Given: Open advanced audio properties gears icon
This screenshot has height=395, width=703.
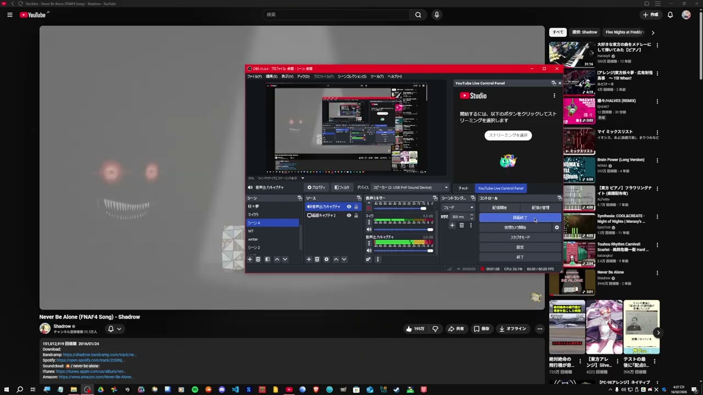Looking at the screenshot, I should tap(369, 259).
